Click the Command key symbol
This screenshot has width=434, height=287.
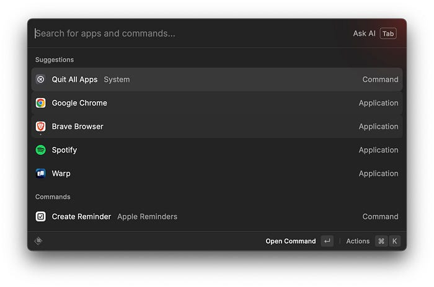tap(381, 241)
